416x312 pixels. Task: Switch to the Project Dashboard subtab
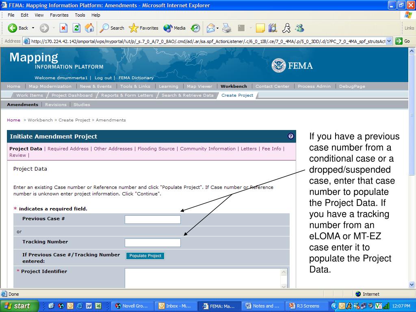(x=72, y=95)
